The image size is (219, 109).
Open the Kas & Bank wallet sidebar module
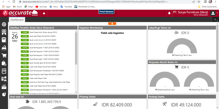4,48
